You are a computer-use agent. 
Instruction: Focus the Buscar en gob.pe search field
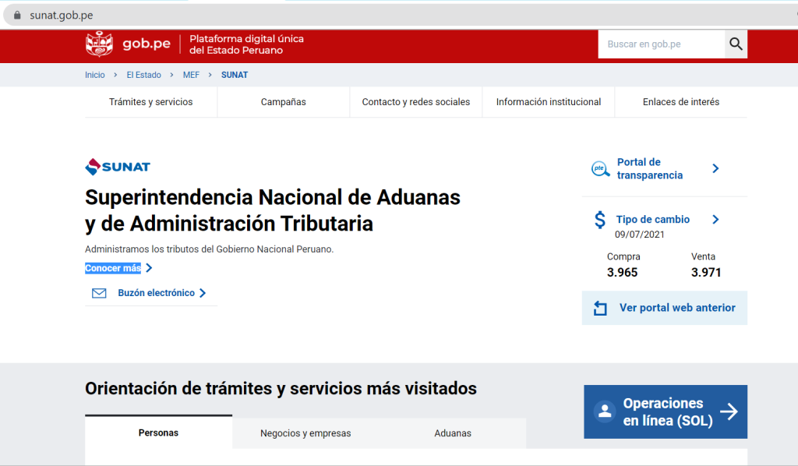point(661,44)
